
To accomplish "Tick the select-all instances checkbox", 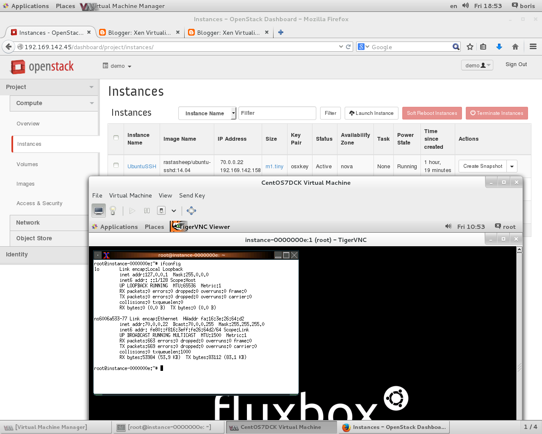I will click(116, 138).
